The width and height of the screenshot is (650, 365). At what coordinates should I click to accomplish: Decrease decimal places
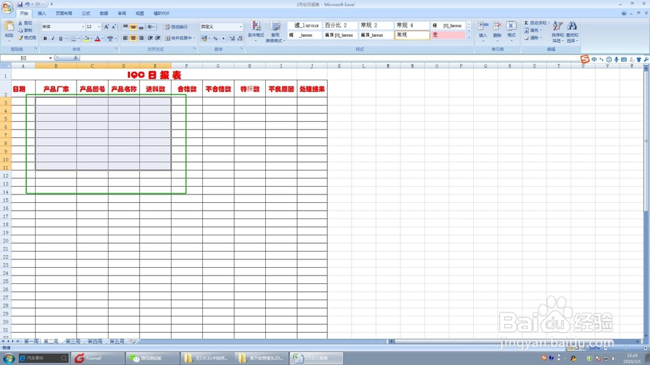(240, 38)
